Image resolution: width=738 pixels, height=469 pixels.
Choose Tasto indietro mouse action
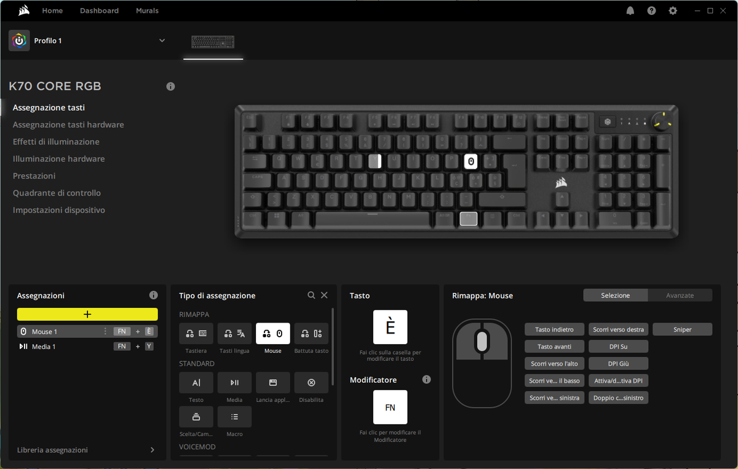point(554,329)
